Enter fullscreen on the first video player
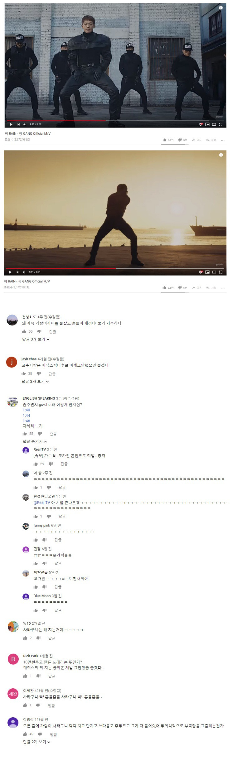Image resolution: width=238 pixels, height=765 pixels. click(221, 124)
